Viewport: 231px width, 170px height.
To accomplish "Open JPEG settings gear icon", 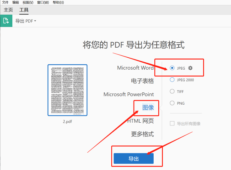I will point(190,68).
